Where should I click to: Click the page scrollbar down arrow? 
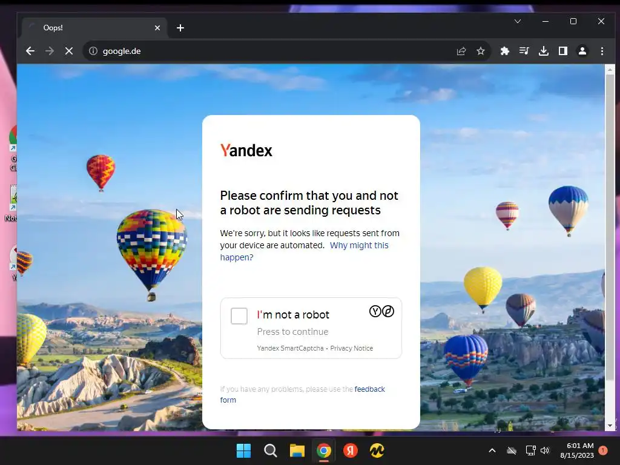[610, 426]
